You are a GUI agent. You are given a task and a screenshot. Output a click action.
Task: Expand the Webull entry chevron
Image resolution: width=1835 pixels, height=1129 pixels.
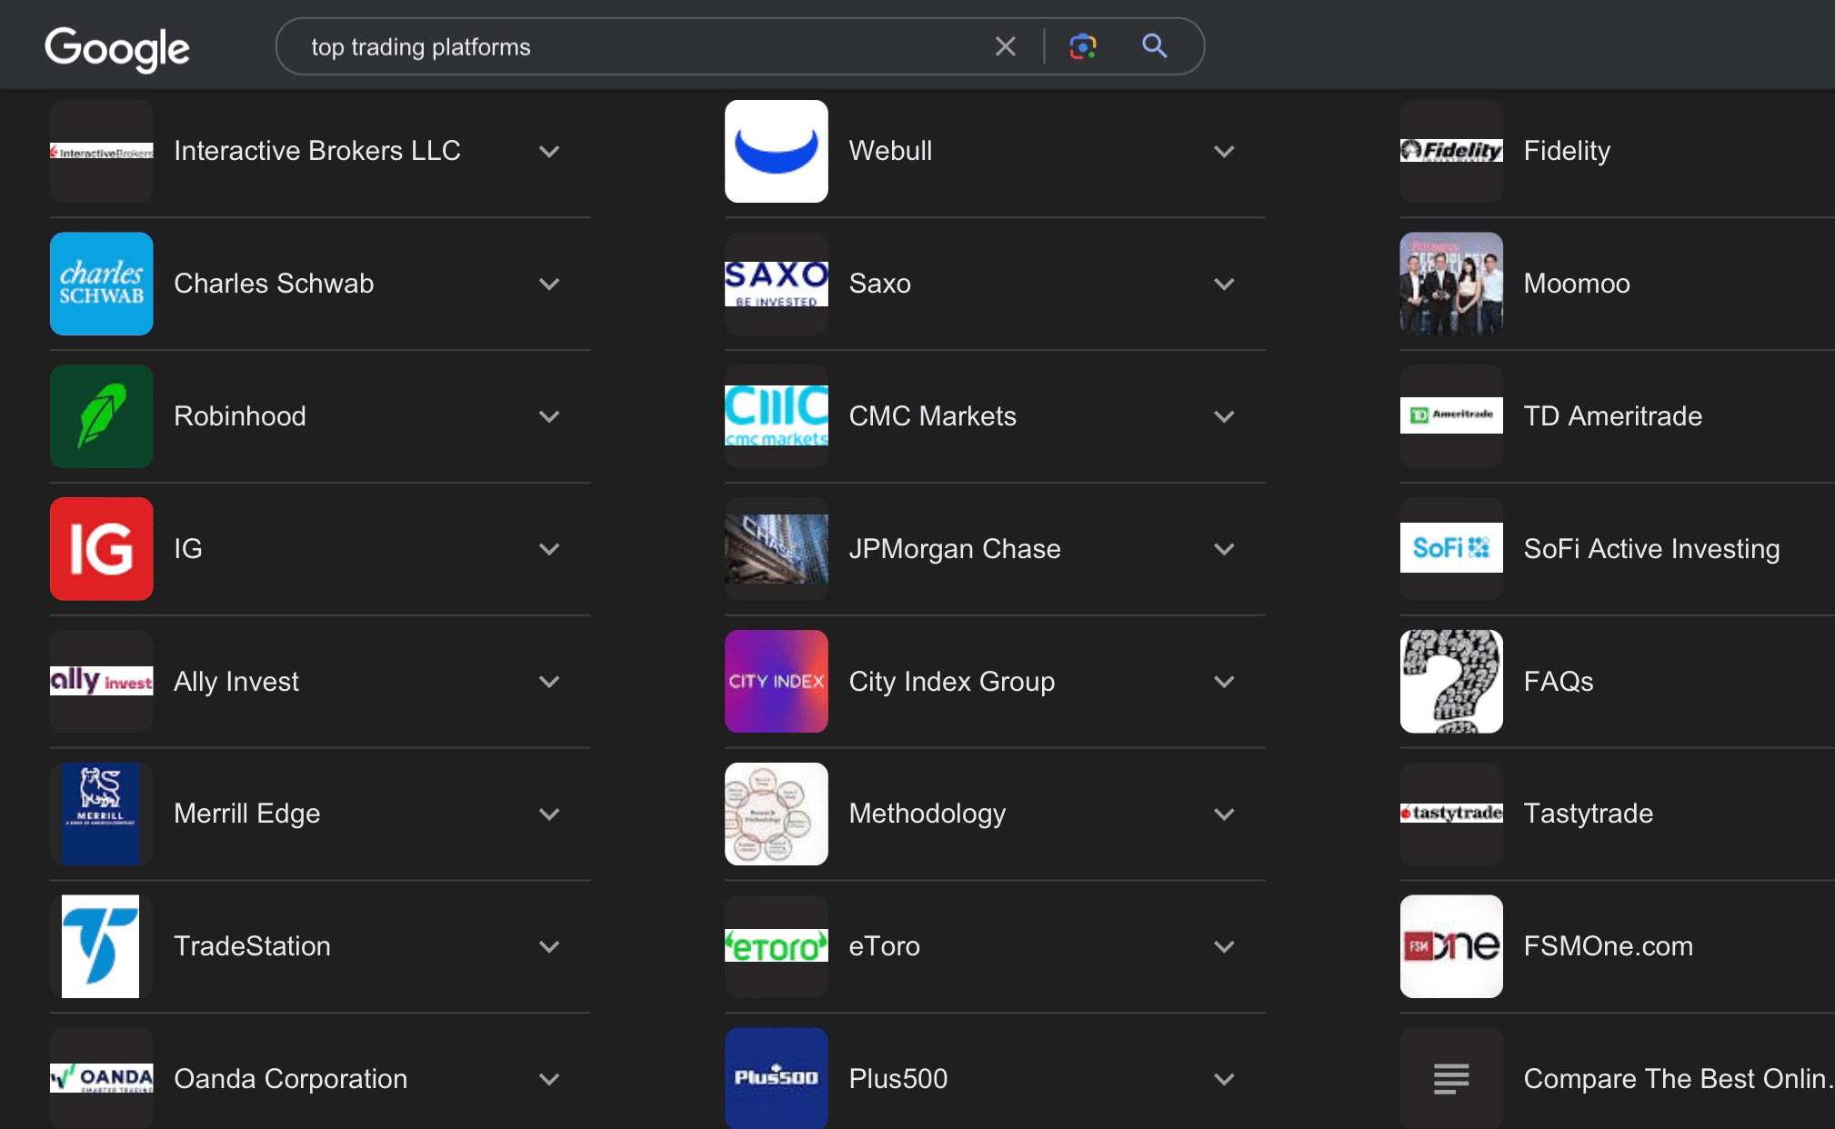tap(1225, 152)
